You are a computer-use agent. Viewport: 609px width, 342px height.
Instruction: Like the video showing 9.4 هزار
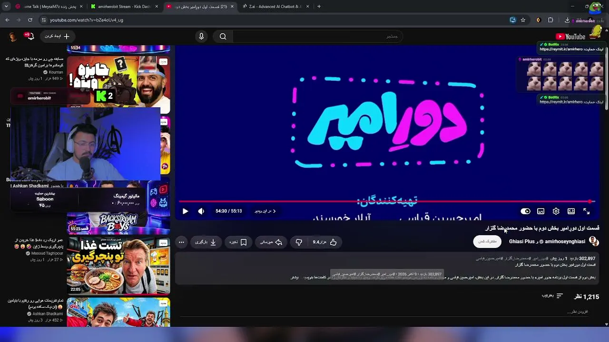[324, 242]
